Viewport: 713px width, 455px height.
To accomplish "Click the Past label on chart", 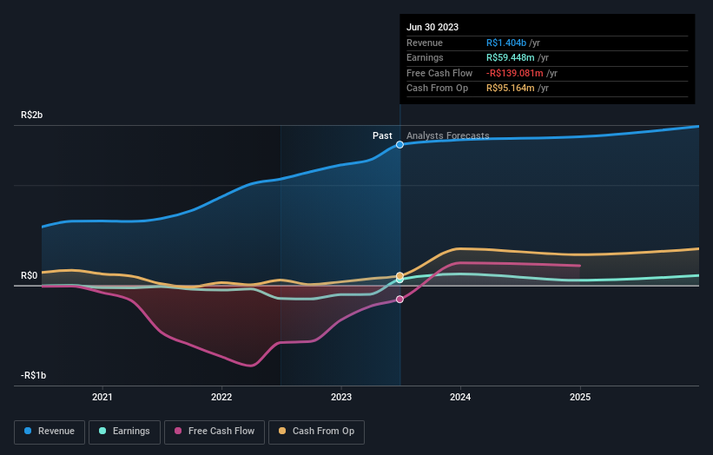I will (x=382, y=135).
